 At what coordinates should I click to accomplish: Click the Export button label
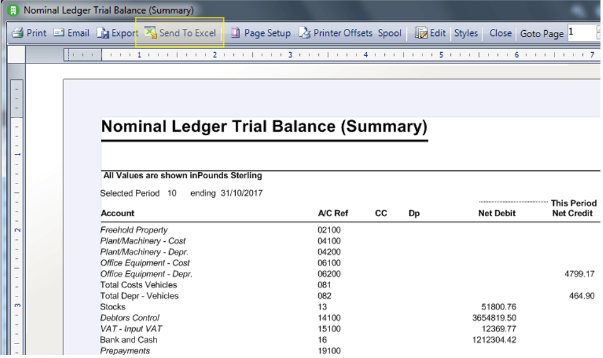124,33
